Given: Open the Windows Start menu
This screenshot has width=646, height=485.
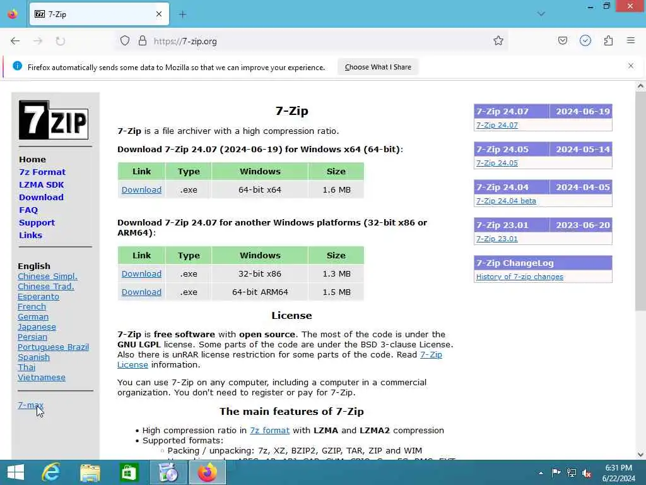Looking at the screenshot, I should click(x=16, y=472).
